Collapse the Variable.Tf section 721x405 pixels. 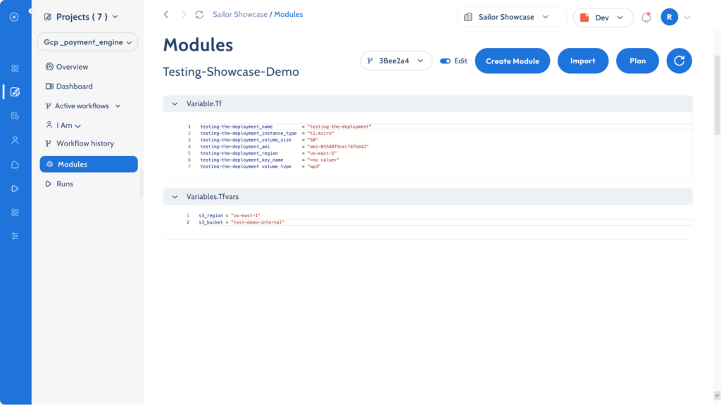tap(175, 104)
